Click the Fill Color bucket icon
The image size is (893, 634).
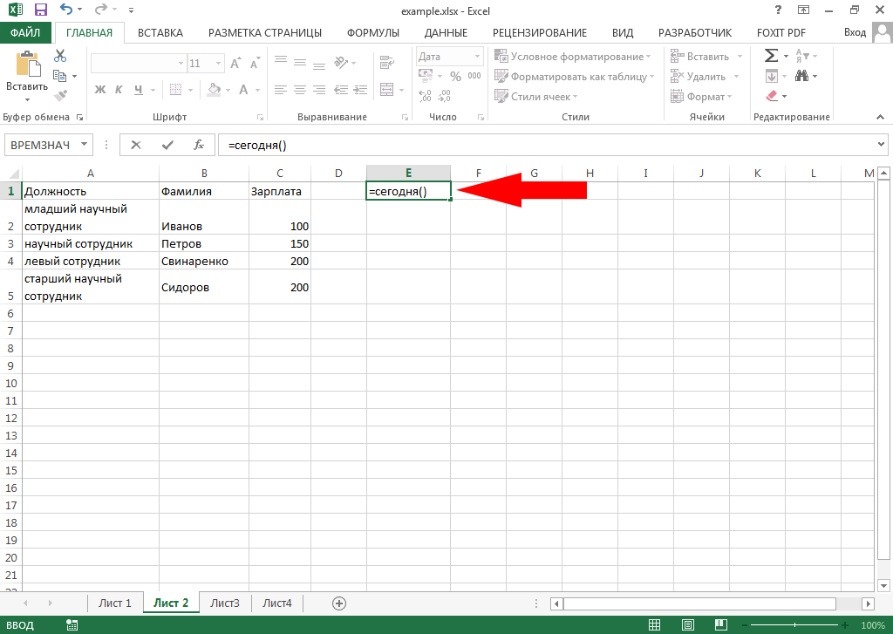coord(215,90)
